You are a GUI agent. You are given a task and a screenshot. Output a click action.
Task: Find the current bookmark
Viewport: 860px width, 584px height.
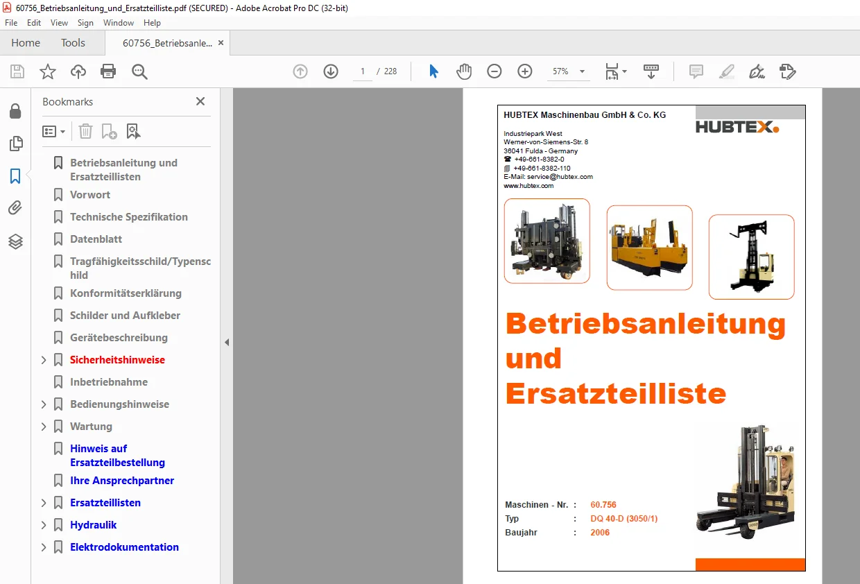(133, 131)
